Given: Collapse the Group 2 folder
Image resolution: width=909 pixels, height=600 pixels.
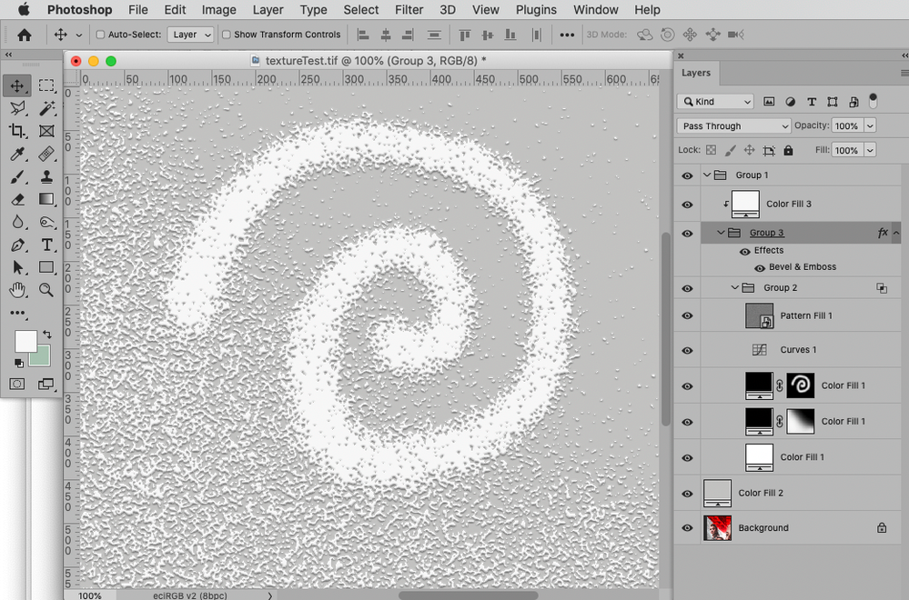Looking at the screenshot, I should 734,288.
